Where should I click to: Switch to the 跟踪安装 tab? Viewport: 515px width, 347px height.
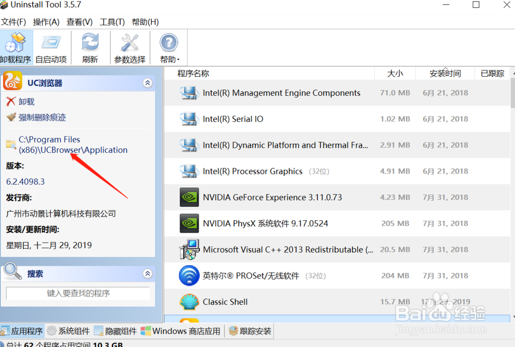click(x=250, y=331)
